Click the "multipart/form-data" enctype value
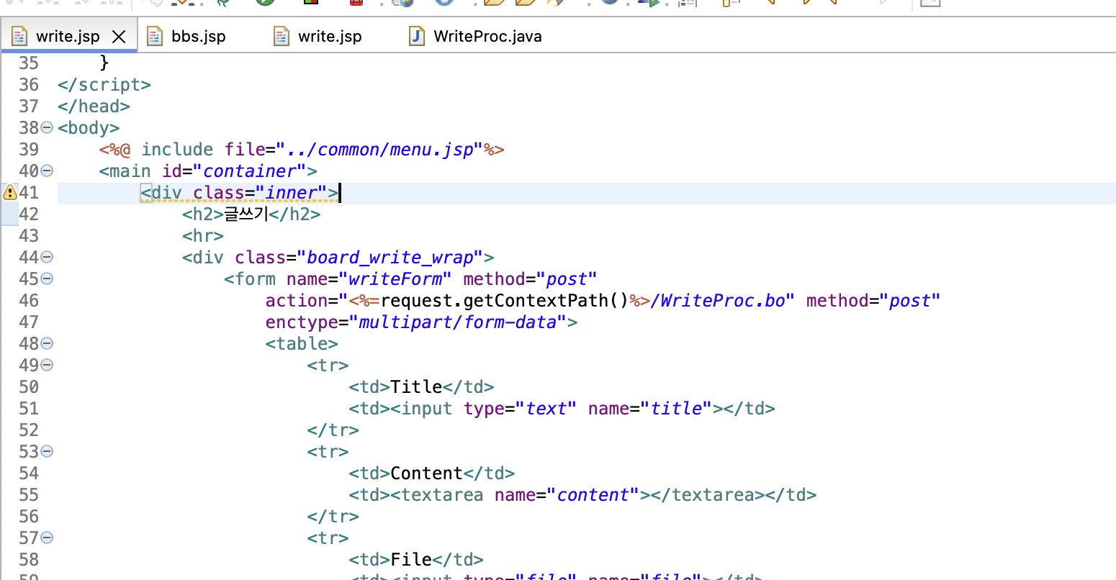This screenshot has width=1116, height=580. pos(457,322)
